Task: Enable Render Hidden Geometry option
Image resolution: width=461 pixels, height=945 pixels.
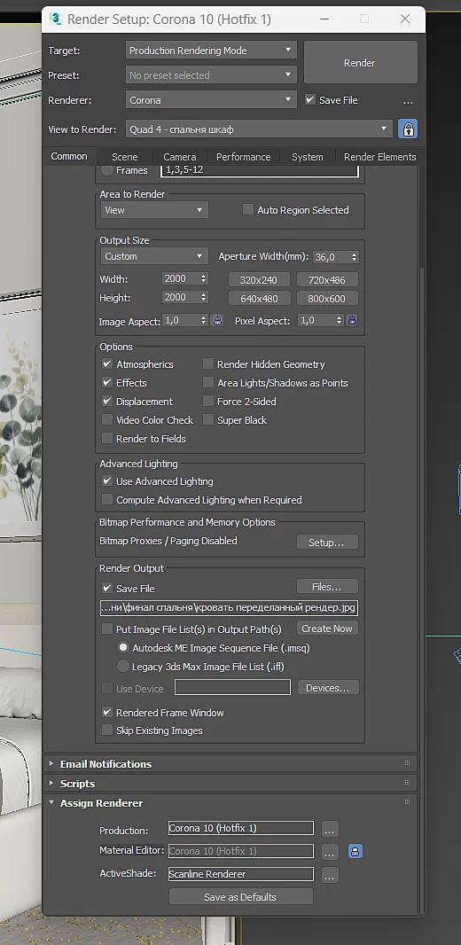Action: (x=208, y=364)
